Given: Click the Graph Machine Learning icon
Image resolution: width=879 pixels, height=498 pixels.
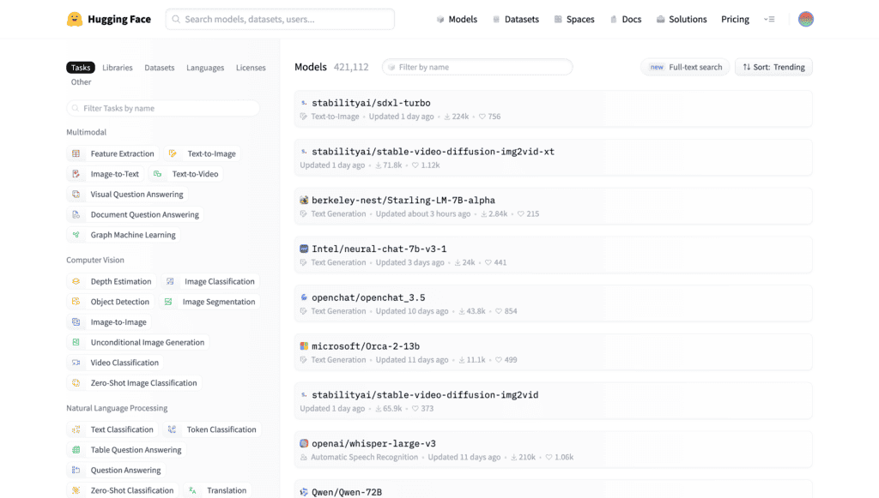Looking at the screenshot, I should click(76, 235).
